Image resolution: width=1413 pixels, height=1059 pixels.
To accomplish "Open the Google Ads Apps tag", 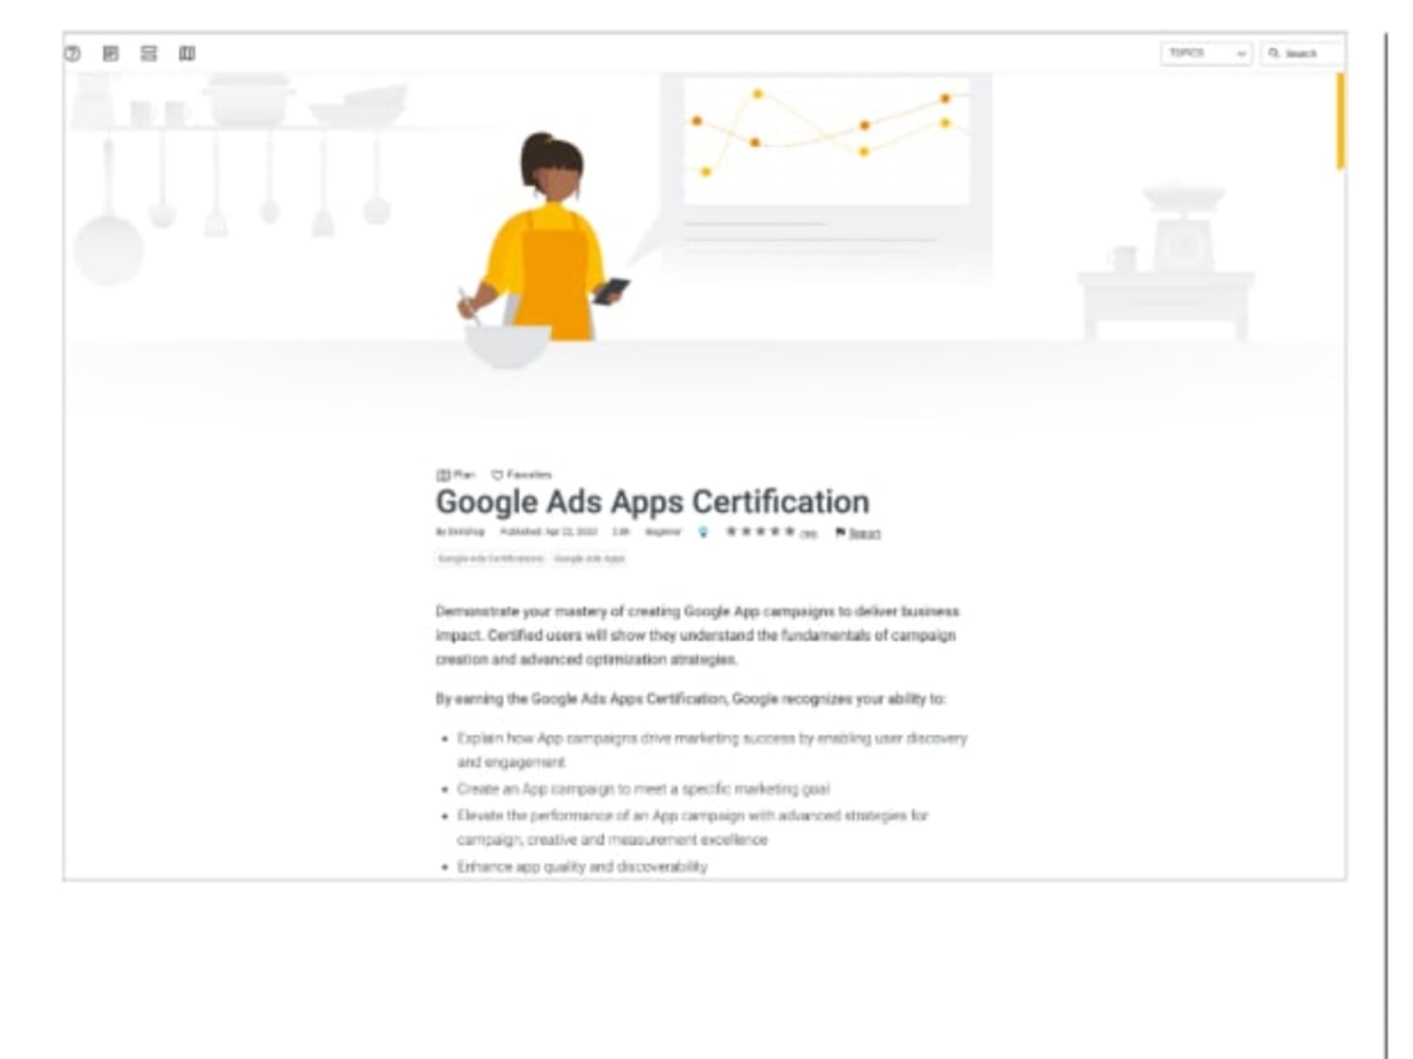I will [590, 559].
